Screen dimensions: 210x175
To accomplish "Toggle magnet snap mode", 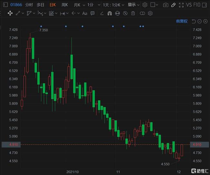I will 110,13.
